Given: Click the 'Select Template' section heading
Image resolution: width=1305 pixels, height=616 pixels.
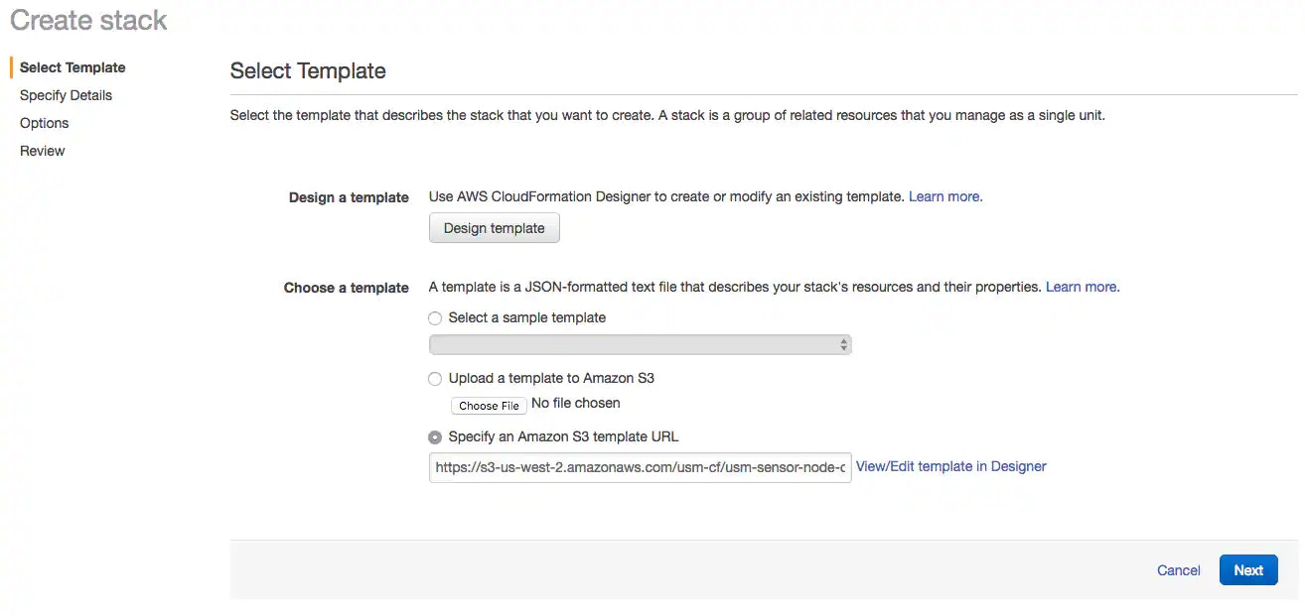Looking at the screenshot, I should point(308,71).
